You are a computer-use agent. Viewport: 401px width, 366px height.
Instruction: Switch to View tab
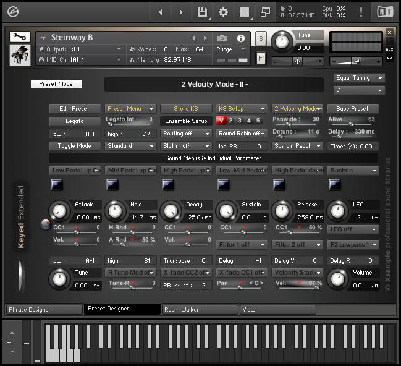277,310
